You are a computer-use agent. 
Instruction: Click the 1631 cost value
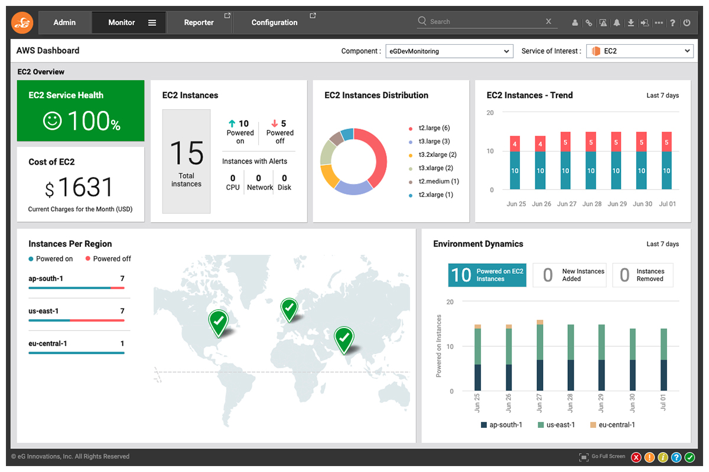(86, 188)
